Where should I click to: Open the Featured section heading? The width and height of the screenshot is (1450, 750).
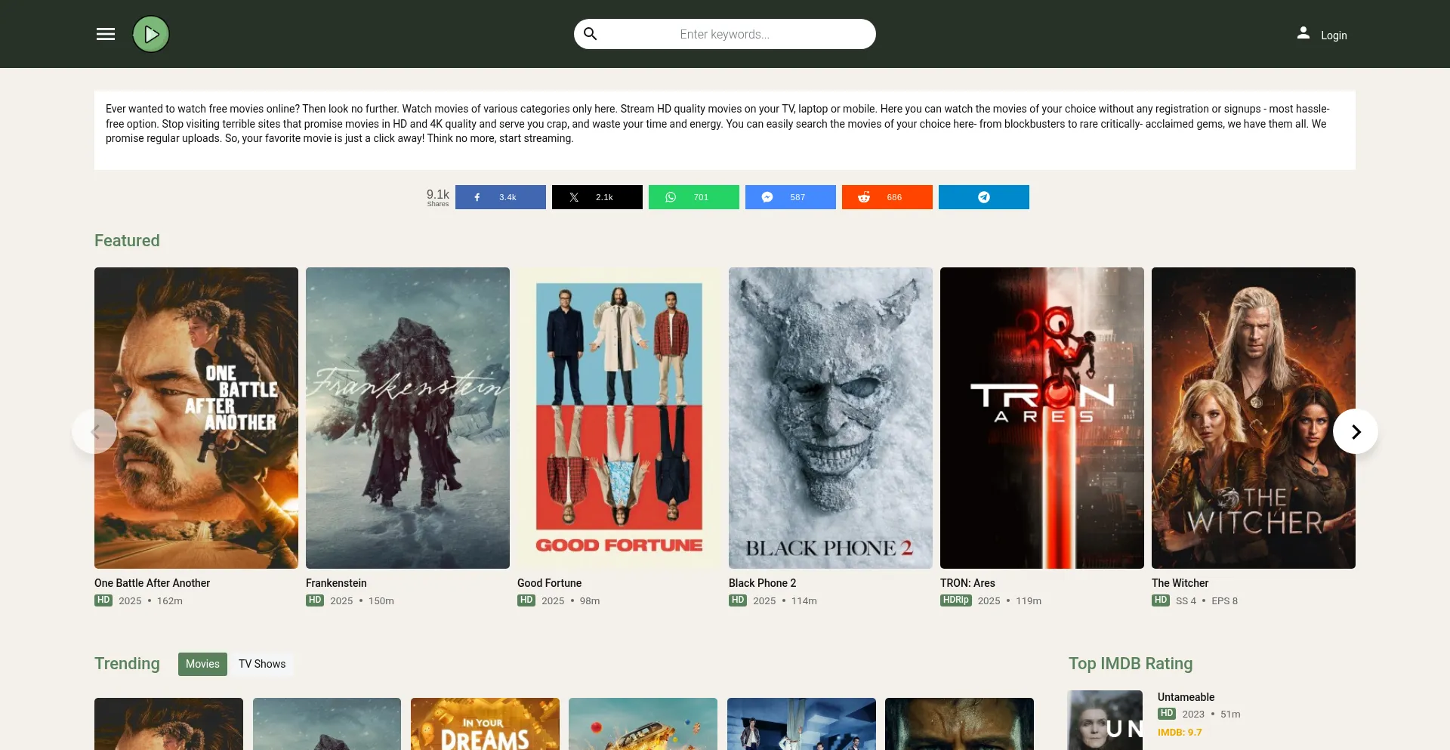[x=126, y=240]
